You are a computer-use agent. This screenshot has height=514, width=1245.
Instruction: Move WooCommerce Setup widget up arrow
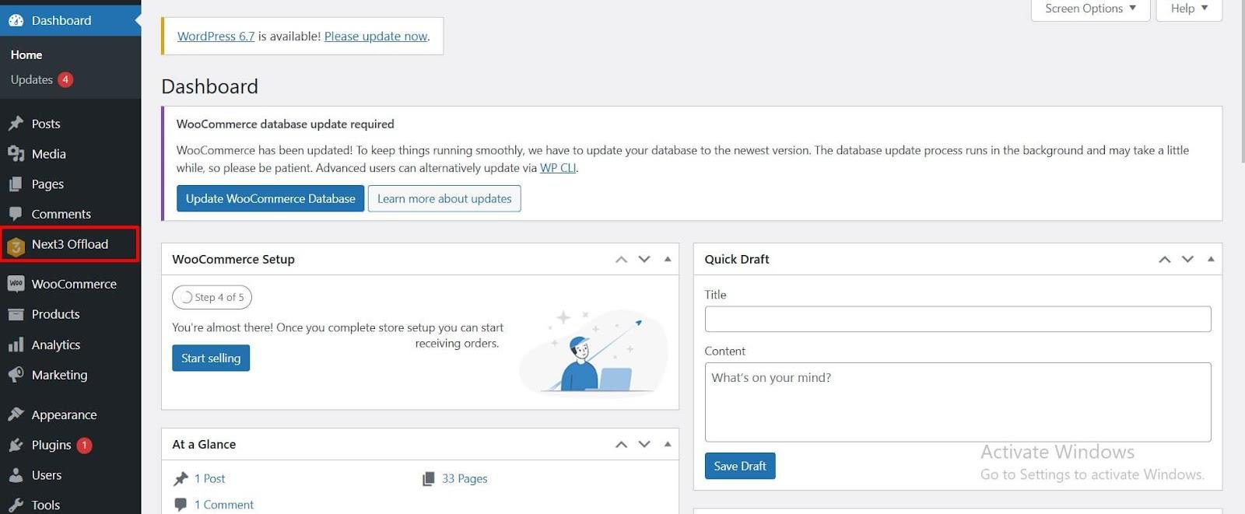click(x=621, y=259)
